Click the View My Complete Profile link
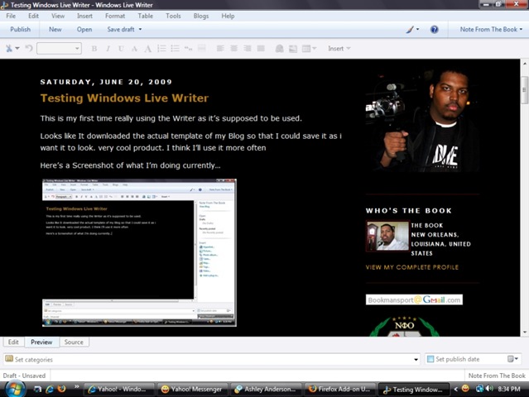The image size is (529, 397). (412, 267)
